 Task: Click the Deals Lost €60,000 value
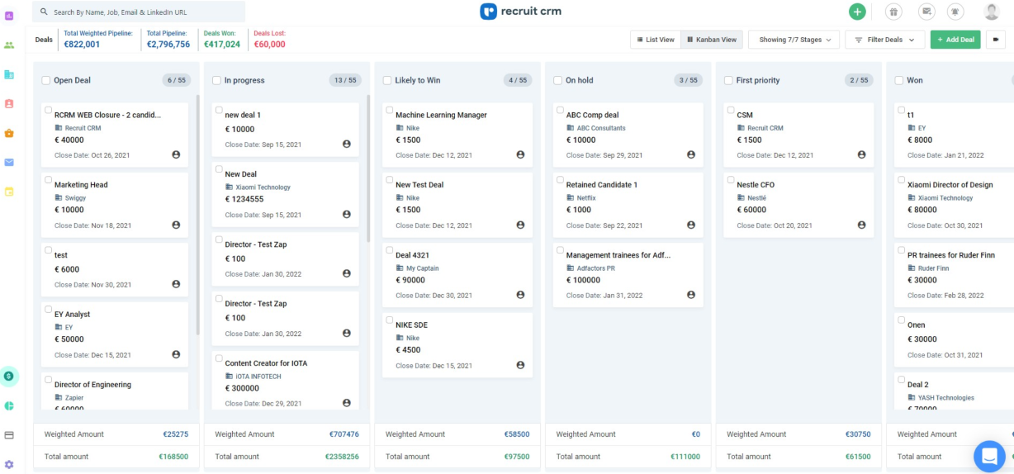click(269, 45)
